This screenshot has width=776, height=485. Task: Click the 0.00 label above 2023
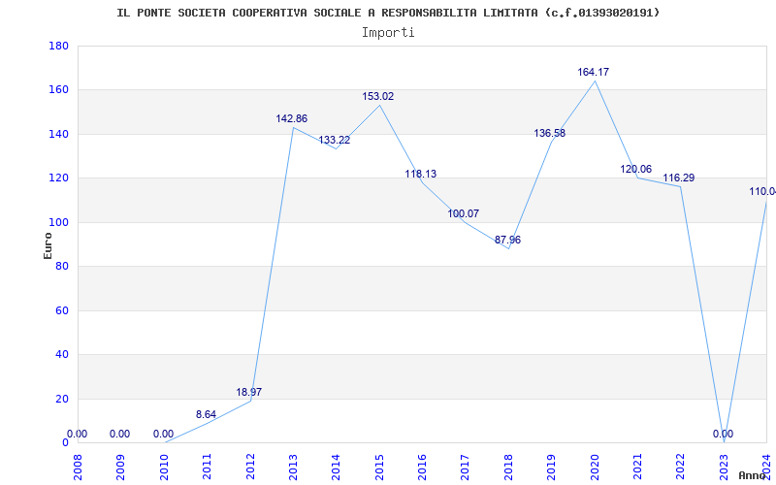pyautogui.click(x=723, y=434)
